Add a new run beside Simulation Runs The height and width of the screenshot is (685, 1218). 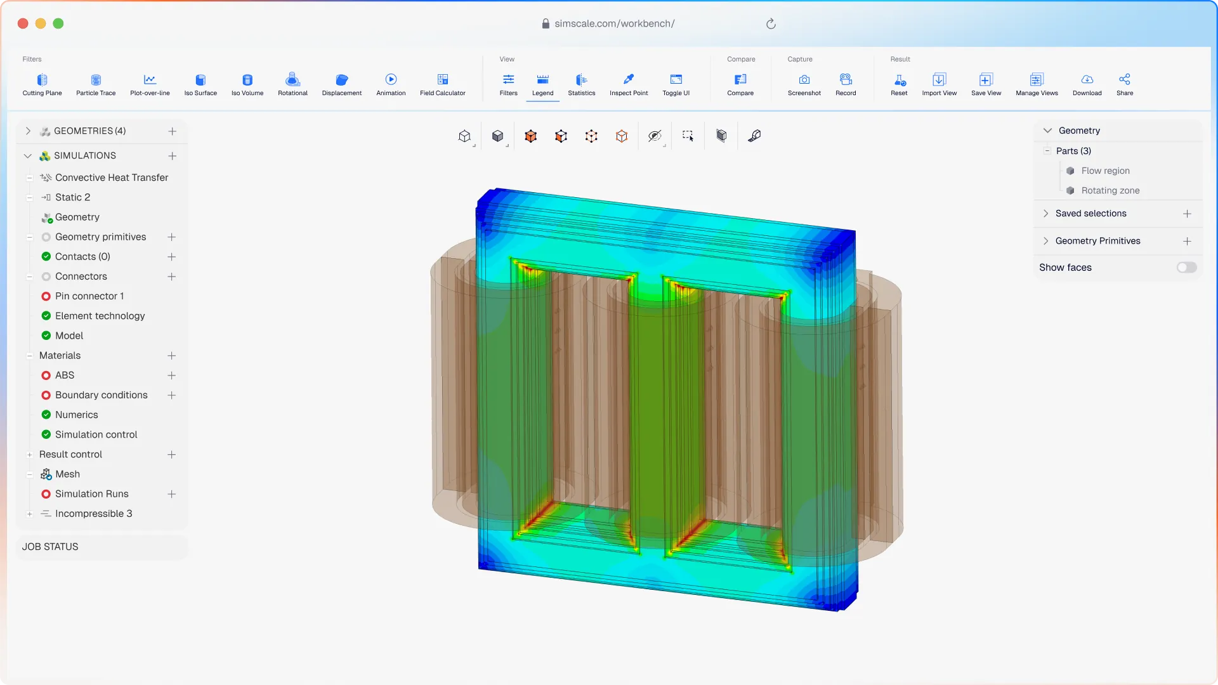pyautogui.click(x=171, y=494)
